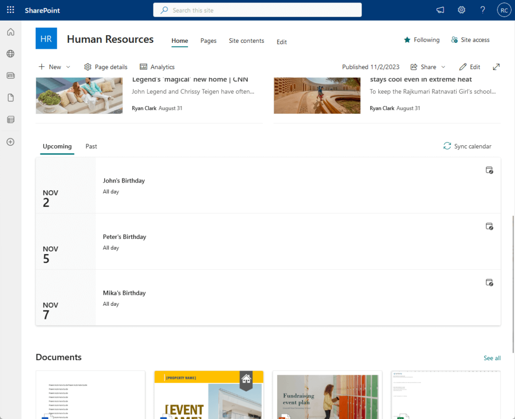Open the Event Name property document card
The width and height of the screenshot is (515, 419).
click(209, 395)
